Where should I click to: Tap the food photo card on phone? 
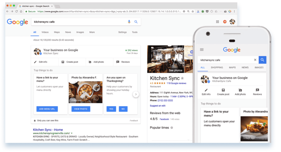click(x=254, y=129)
